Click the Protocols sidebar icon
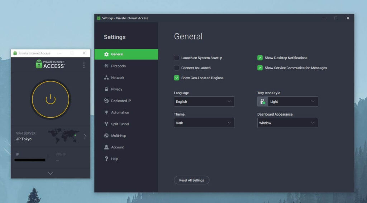This screenshot has height=203, width=367. [x=106, y=66]
